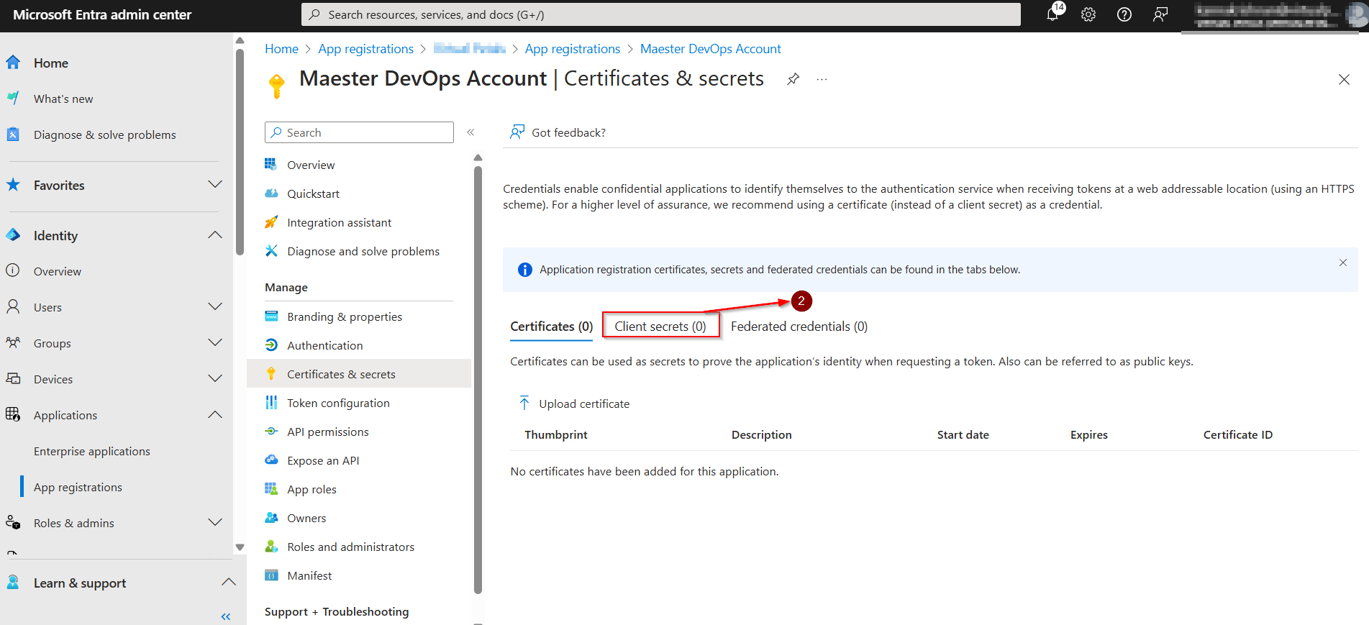Switch to the Federated credentials (0) tab
Image resolution: width=1369 pixels, height=625 pixels.
(x=799, y=327)
